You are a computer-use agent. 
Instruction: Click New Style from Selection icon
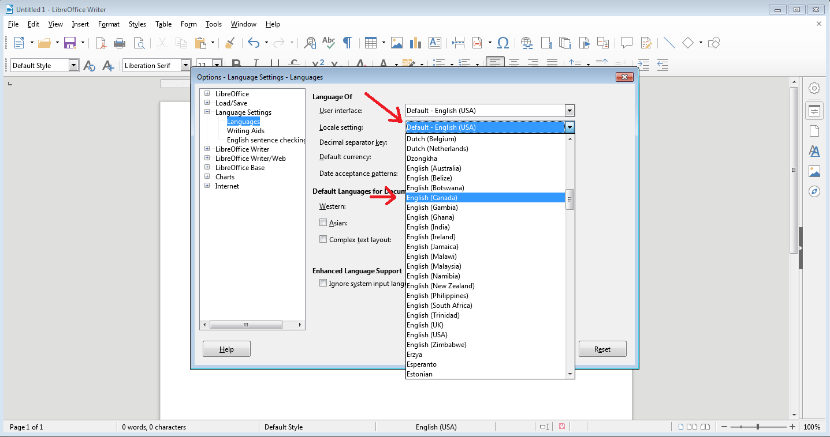point(108,66)
